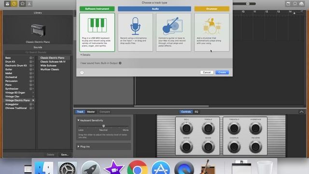Toggle the Library button in toolbar
Screen dimensions: 309x174
(7, 4)
